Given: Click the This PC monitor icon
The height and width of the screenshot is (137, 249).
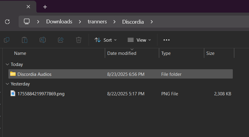Looking at the screenshot, I should click(x=27, y=22).
